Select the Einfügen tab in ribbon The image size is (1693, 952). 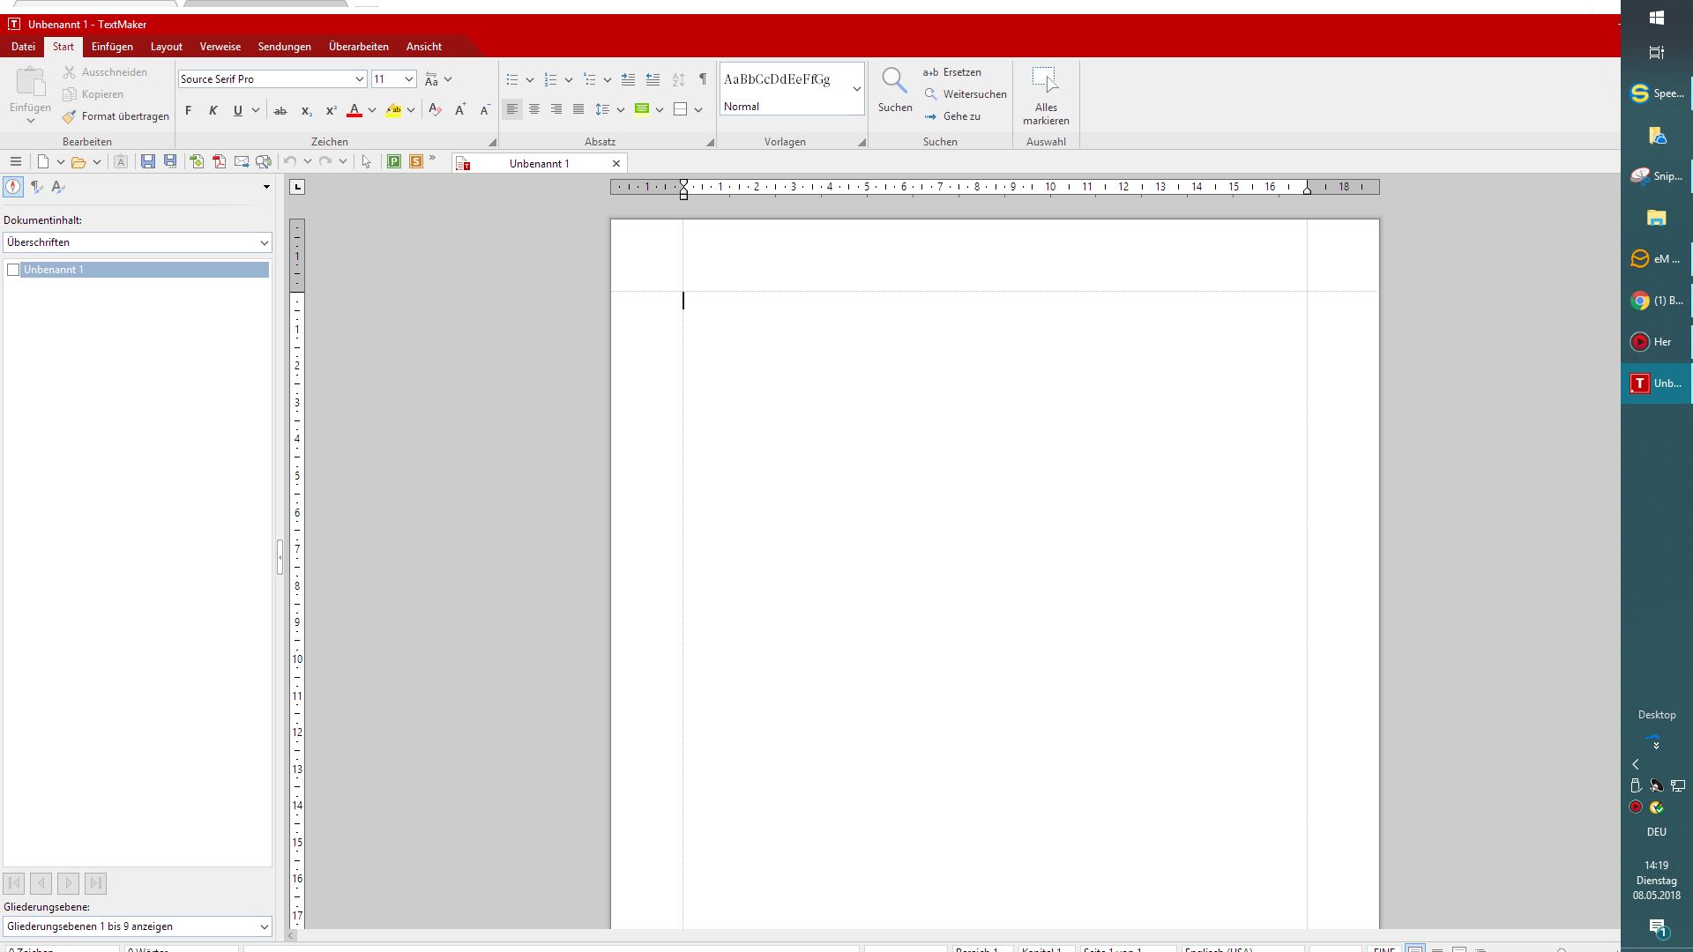click(112, 47)
